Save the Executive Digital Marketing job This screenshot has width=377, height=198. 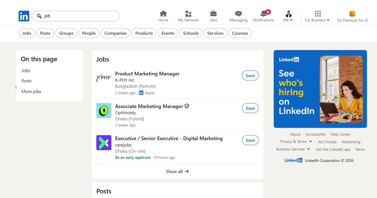tap(250, 140)
